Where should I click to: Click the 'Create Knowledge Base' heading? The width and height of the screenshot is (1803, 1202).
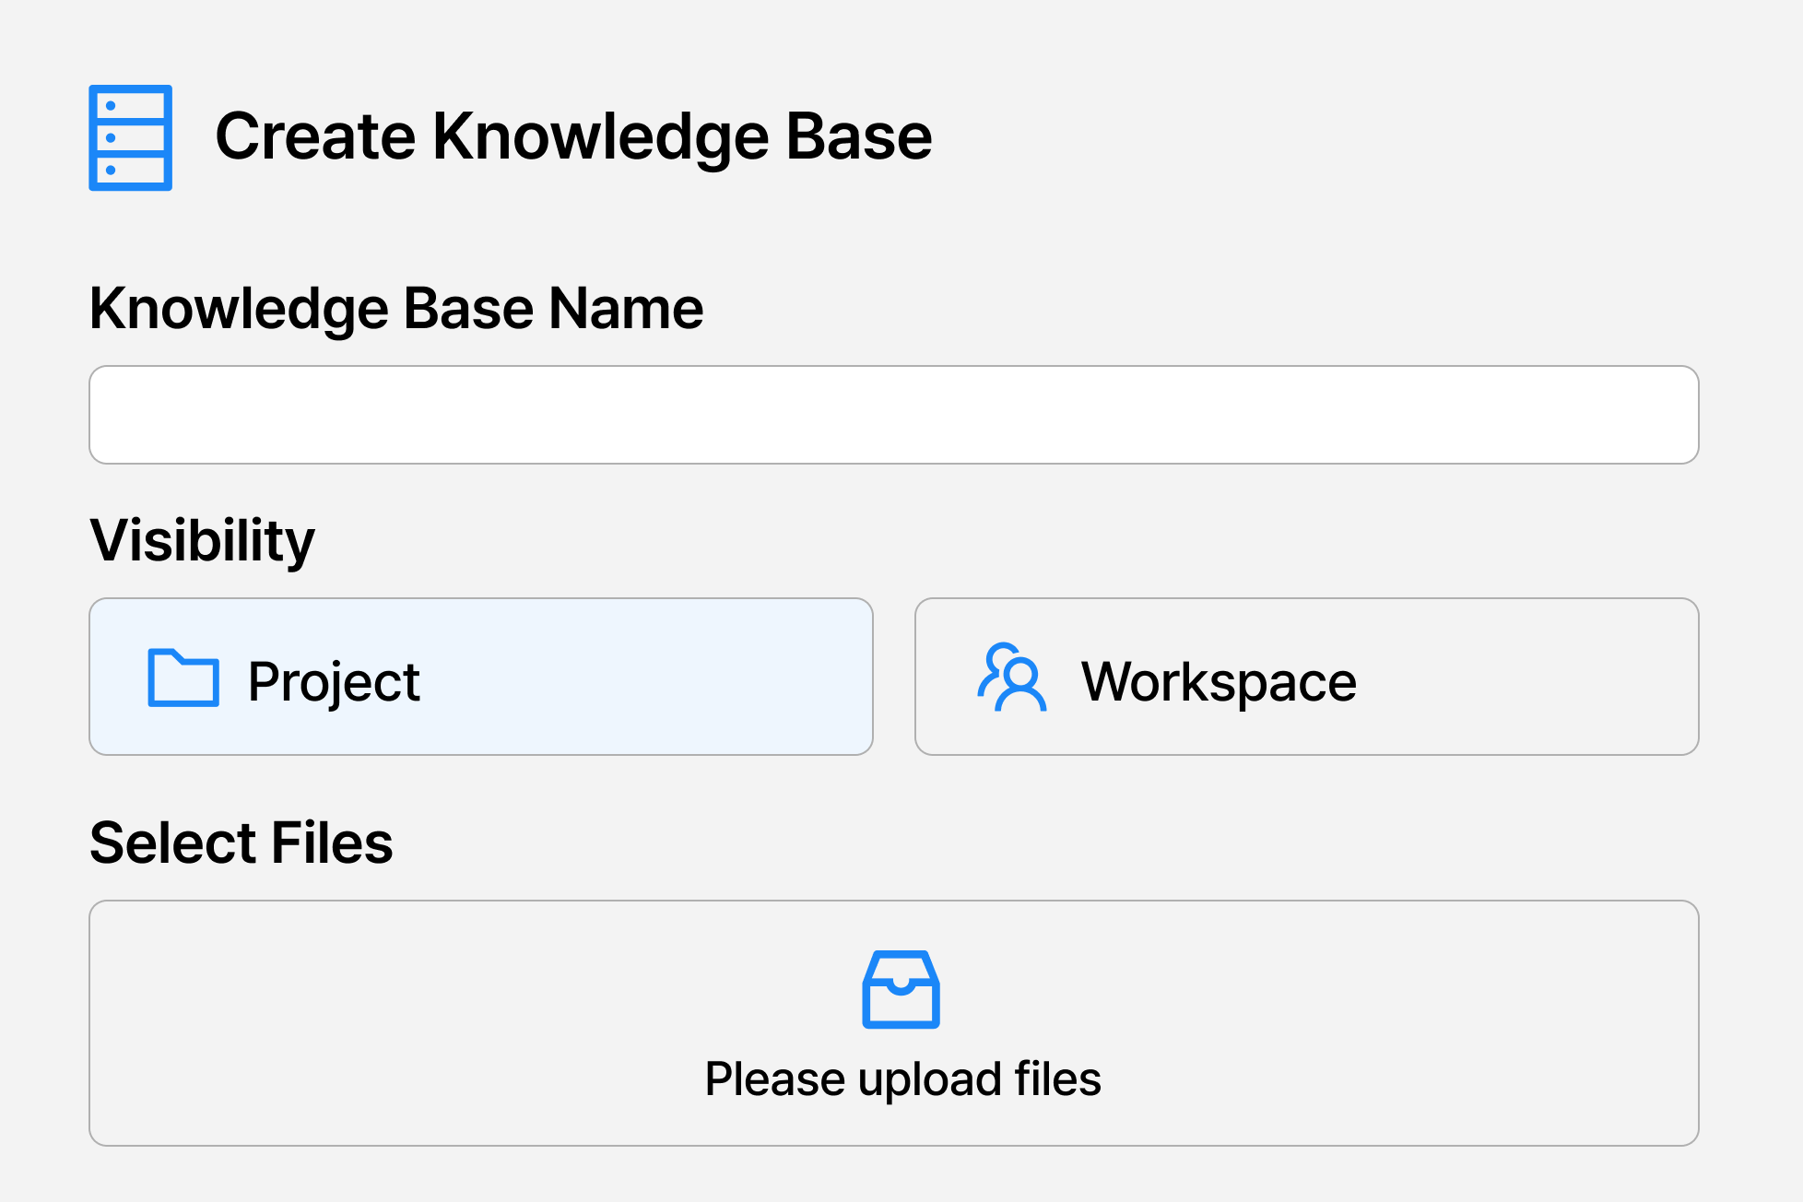point(573,136)
